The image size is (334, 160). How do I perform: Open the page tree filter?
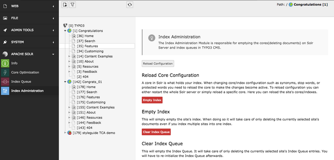73,4
